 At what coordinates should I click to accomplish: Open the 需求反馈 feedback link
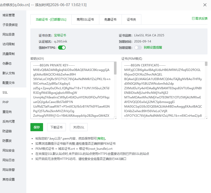tap(200, 19)
